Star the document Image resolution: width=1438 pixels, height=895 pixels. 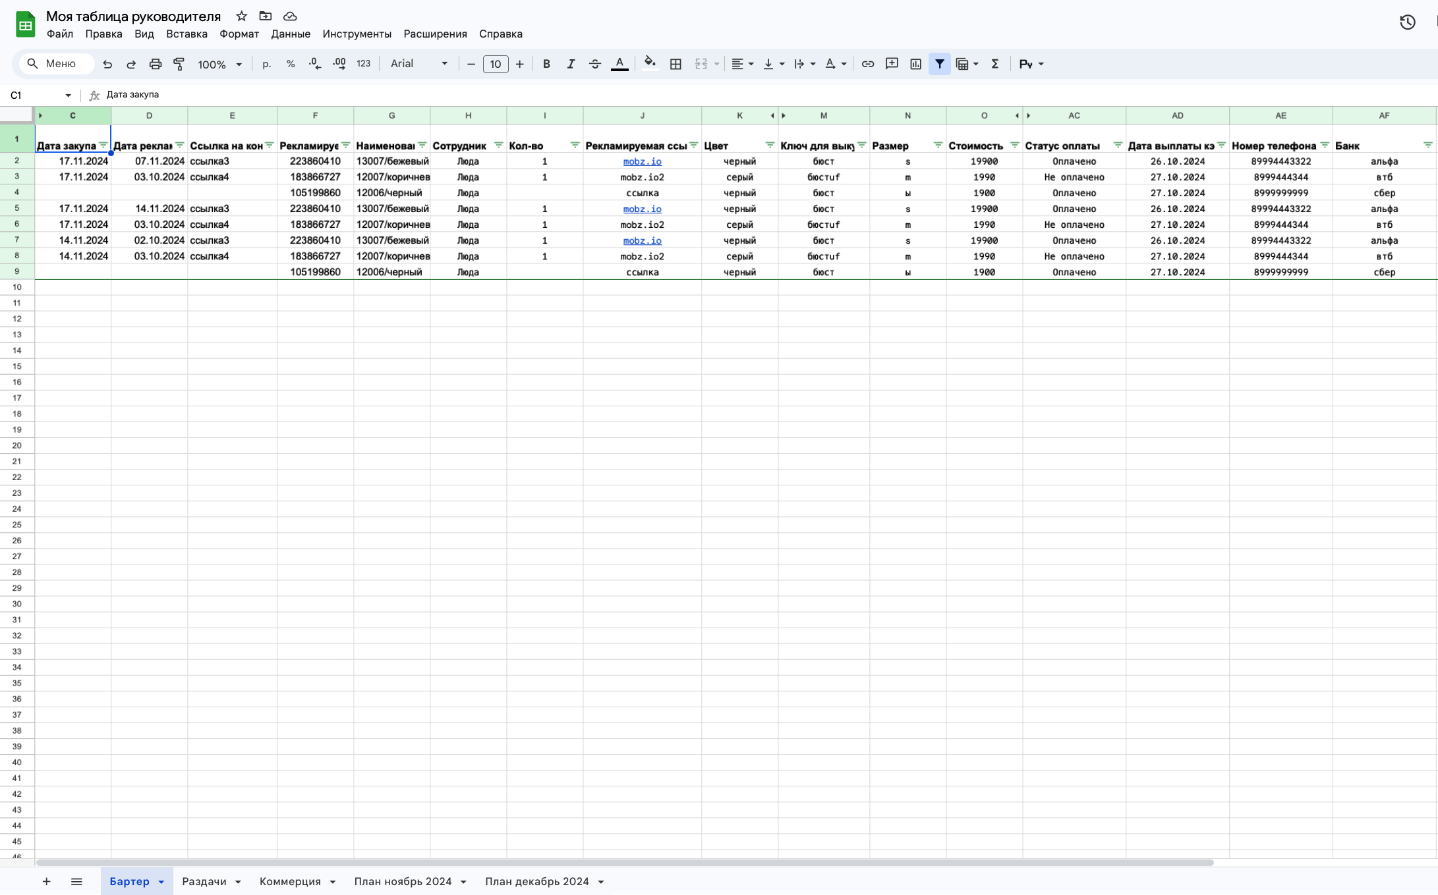[242, 16]
